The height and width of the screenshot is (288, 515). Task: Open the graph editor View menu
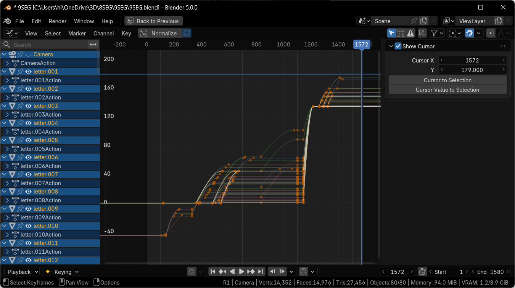[31, 34]
